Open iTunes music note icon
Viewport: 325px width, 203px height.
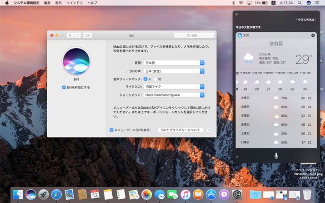[x=185, y=194]
